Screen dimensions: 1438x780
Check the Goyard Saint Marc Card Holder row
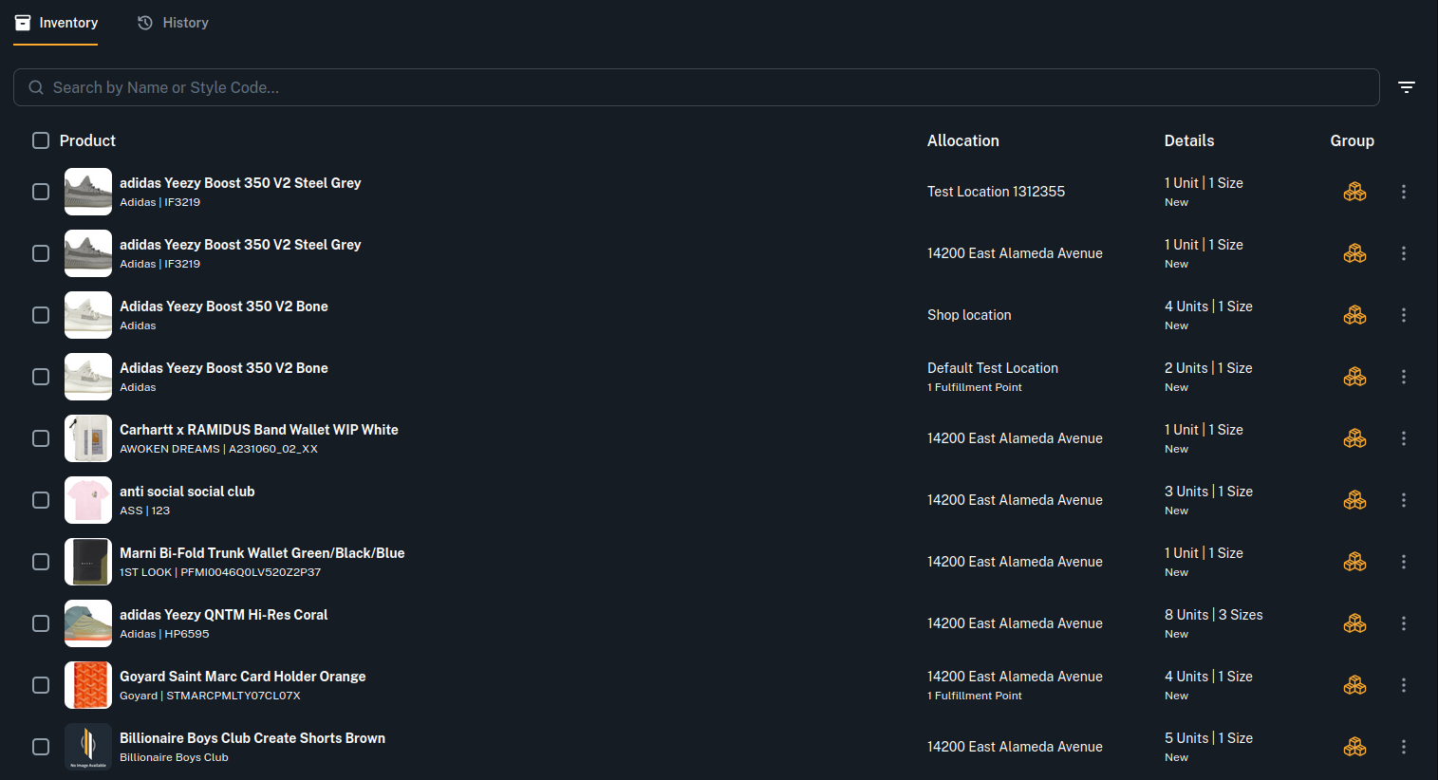point(41,685)
